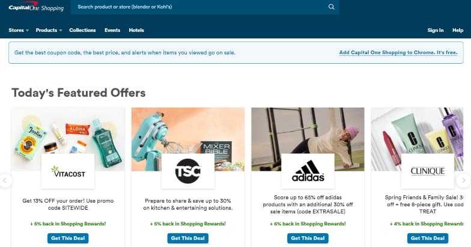The image size is (471, 247).
Task: Expand the Stores dropdown menu
Action: click(x=19, y=30)
